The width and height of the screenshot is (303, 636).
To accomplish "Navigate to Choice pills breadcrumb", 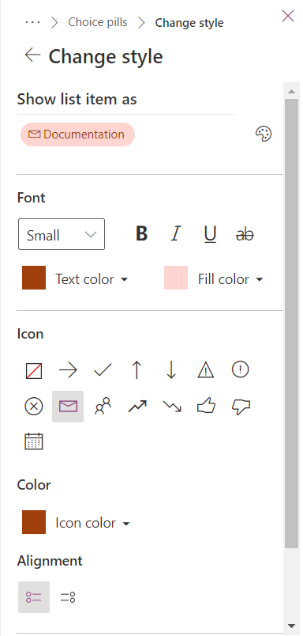I will pos(98,22).
